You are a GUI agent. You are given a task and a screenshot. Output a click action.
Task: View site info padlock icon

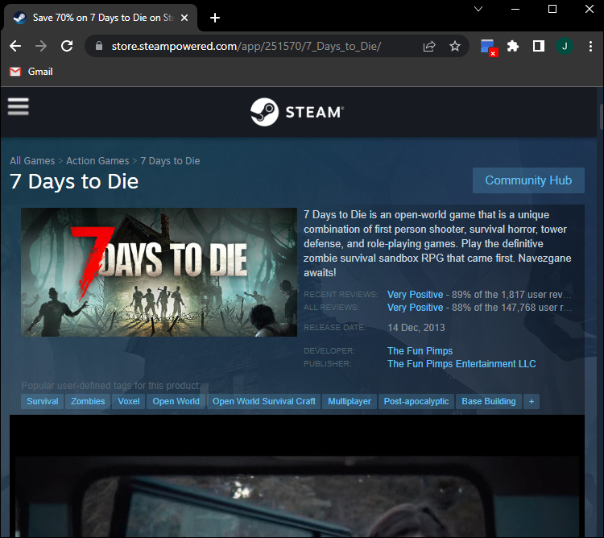click(99, 46)
